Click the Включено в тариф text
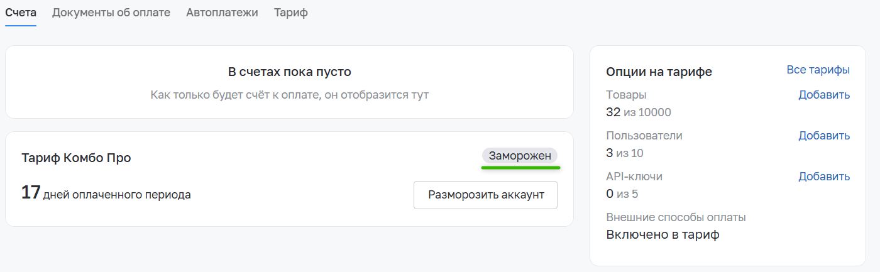880x272 pixels. tap(663, 235)
